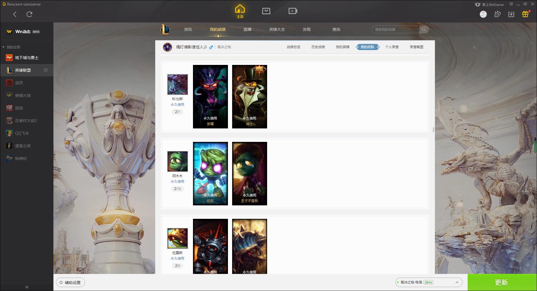537x291 pixels.
Task: Open the store bag icon
Action: (x=266, y=11)
